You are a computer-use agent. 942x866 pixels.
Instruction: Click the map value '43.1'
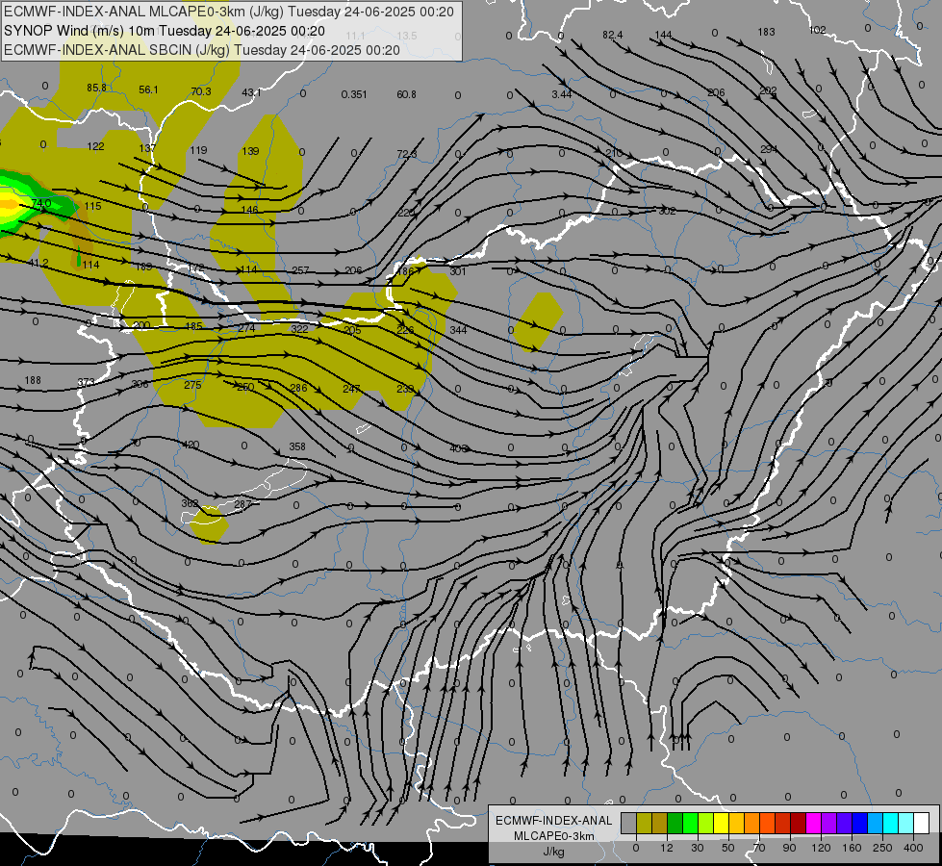click(x=251, y=92)
